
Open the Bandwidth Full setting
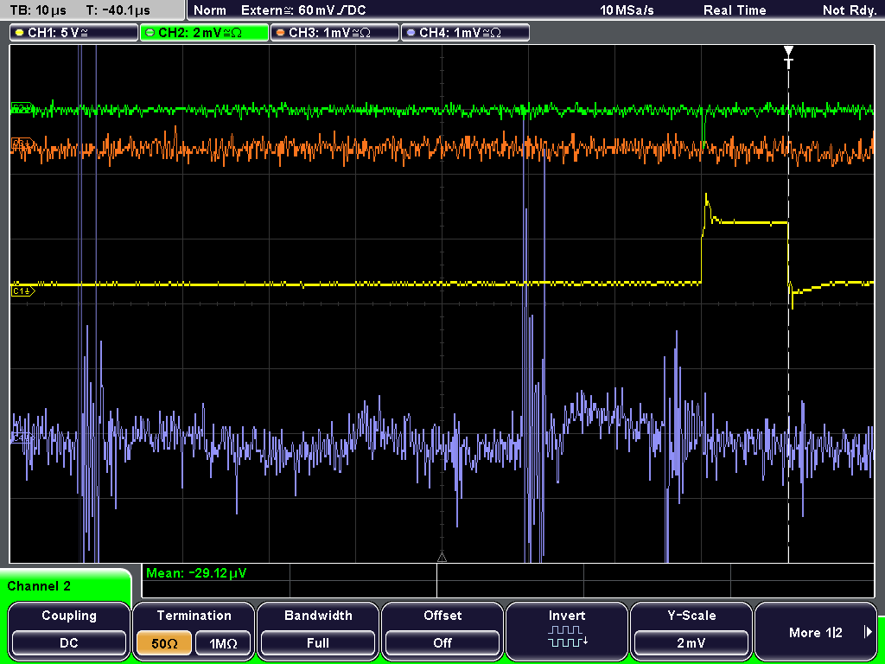pos(318,643)
